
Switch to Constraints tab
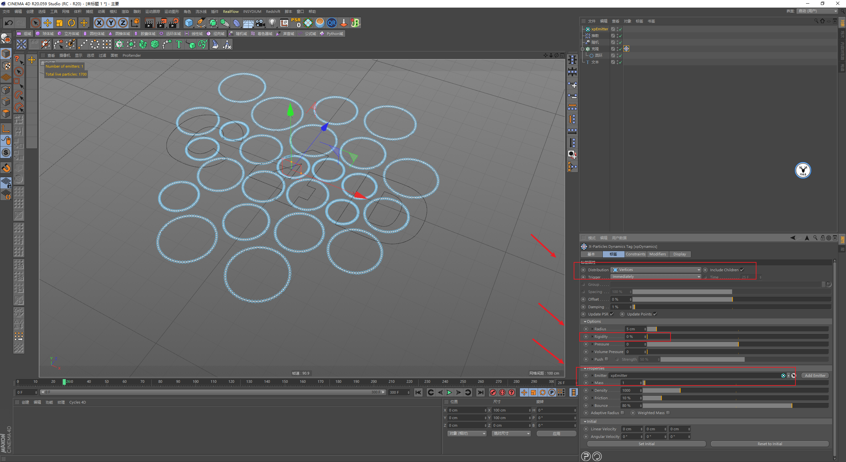(x=634, y=254)
